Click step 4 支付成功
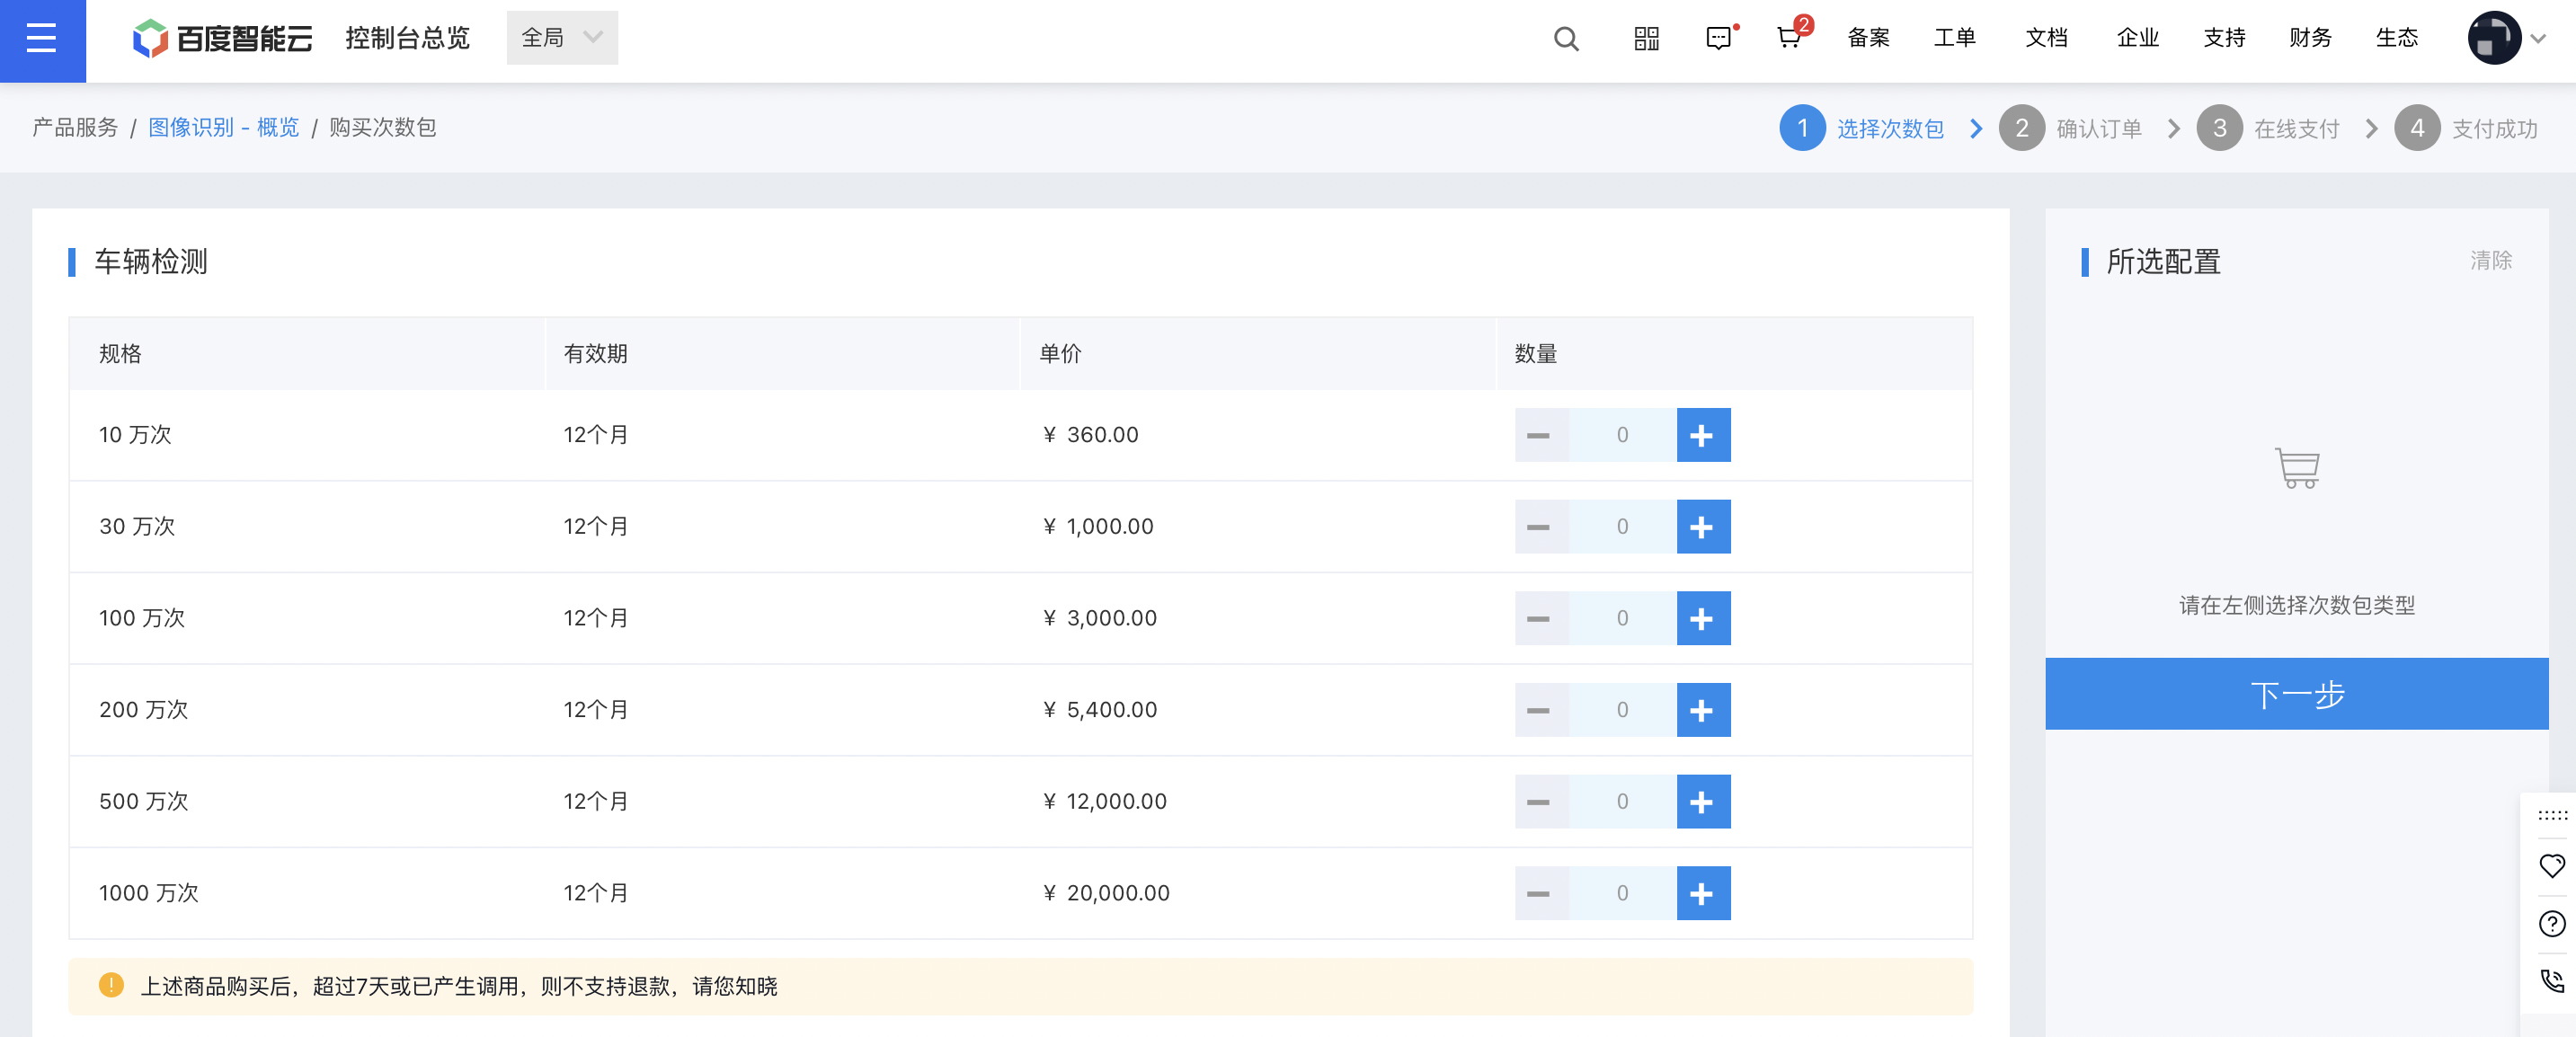This screenshot has height=1037, width=2576. click(2466, 129)
